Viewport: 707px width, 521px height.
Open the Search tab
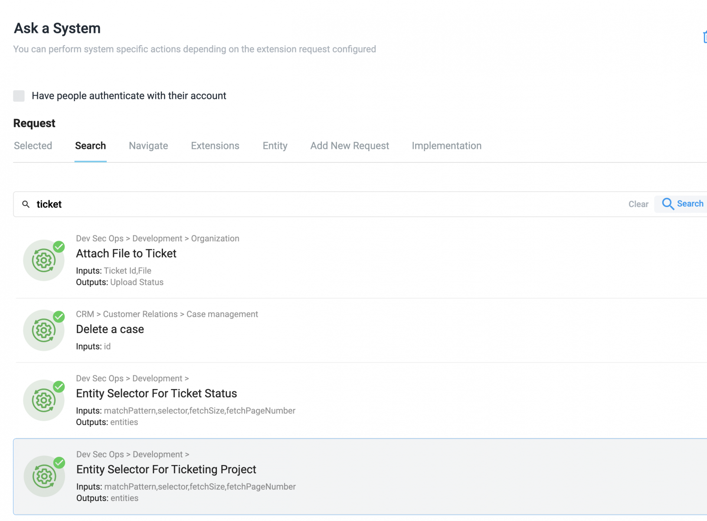tap(91, 146)
